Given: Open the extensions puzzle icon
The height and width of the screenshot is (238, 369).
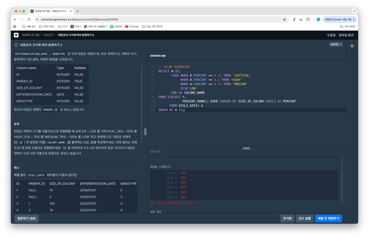Looking at the screenshot, I should (308, 20).
